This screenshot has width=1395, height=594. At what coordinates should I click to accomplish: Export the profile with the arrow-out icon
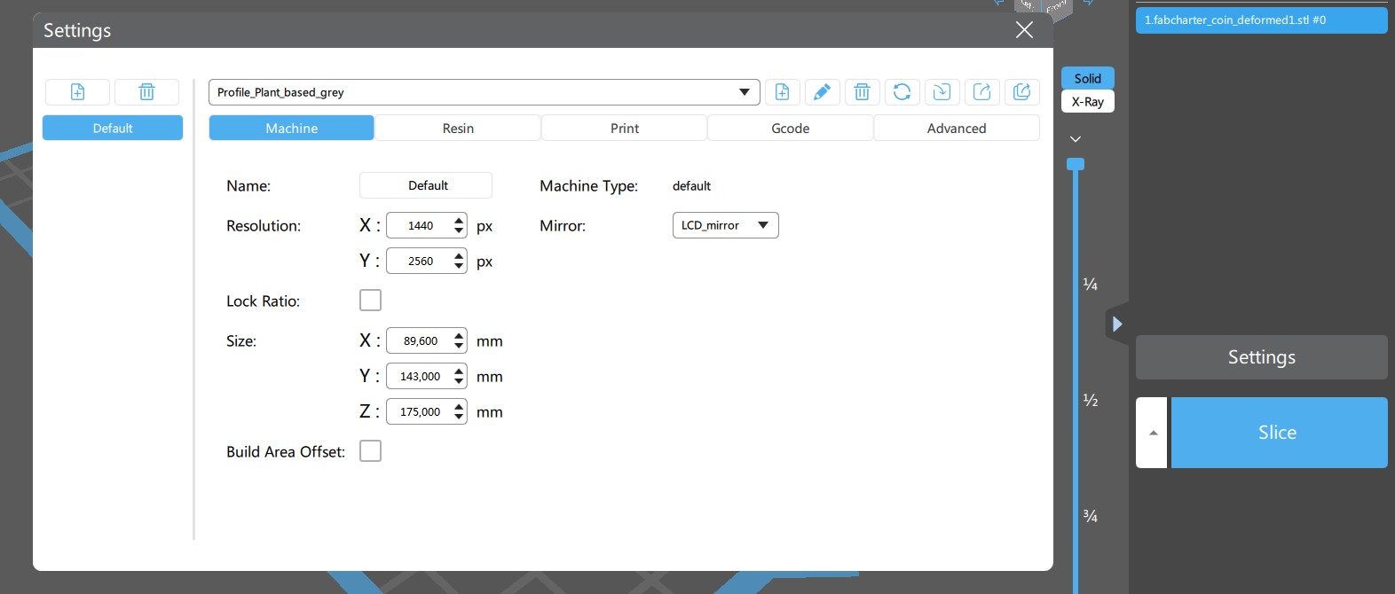point(981,92)
